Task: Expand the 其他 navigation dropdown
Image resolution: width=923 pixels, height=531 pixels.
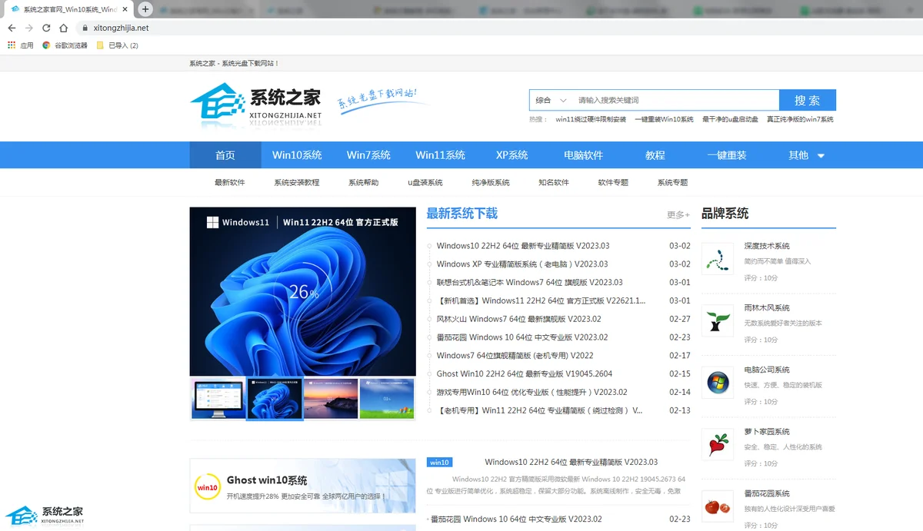Action: click(806, 155)
